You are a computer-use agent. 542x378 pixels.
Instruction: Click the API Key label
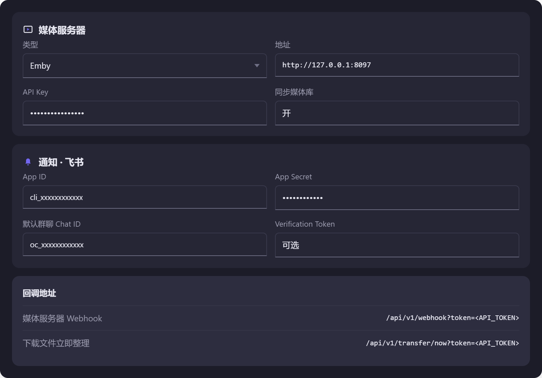pyautogui.click(x=35, y=92)
